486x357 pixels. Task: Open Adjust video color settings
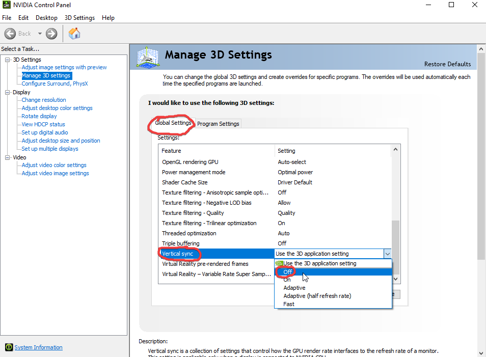[54, 165]
